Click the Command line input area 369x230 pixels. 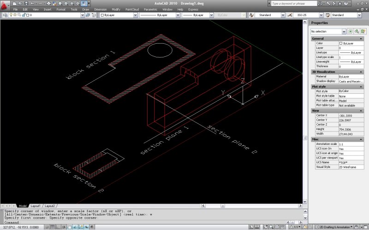pos(143,222)
